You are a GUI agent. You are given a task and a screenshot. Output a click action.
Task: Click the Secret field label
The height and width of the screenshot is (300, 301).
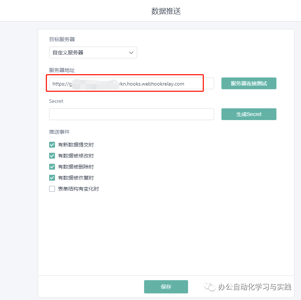56,101
